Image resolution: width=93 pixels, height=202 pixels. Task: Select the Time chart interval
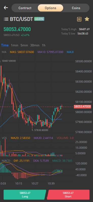click(5, 45)
